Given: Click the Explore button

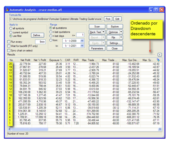Looking at the screenshot, I should (x=115, y=27).
